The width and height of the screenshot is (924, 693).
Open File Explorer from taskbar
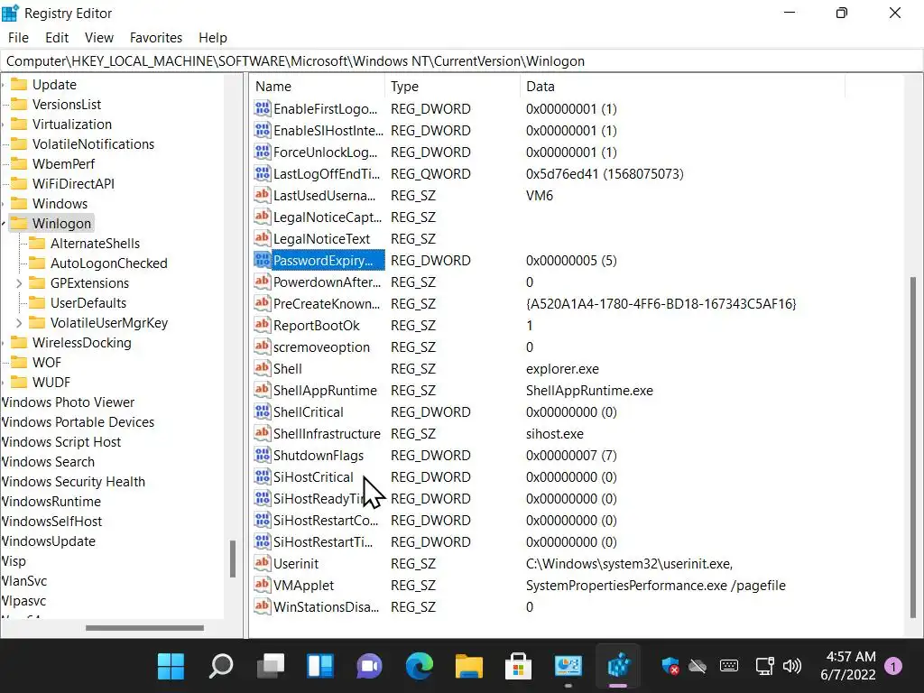[x=469, y=667]
